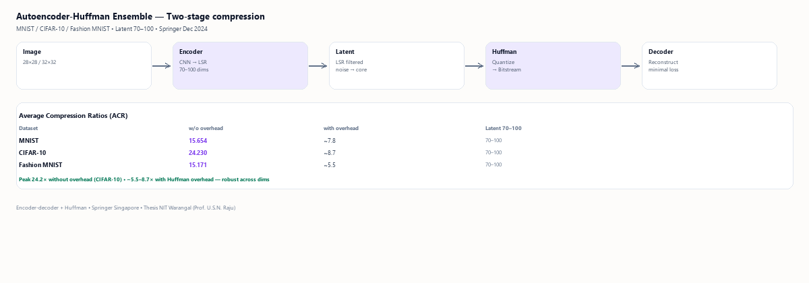Select the Image pipeline box
Image resolution: width=809 pixels, height=283 pixels.
(x=84, y=65)
